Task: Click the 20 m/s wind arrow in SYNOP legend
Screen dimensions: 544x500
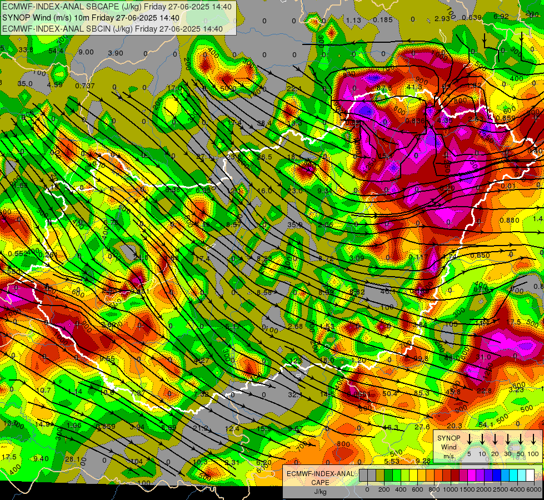Action: (495, 439)
